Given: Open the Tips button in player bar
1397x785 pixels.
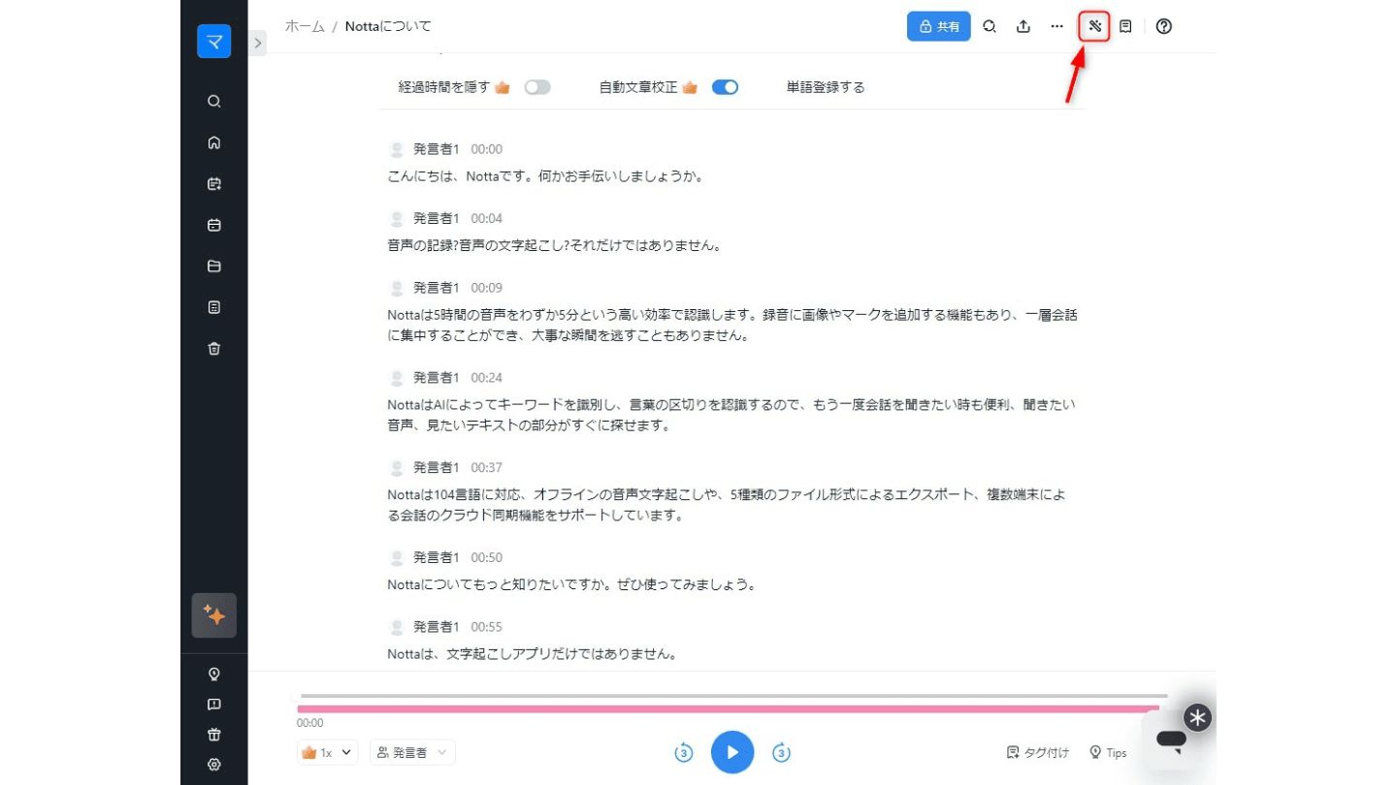Looking at the screenshot, I should point(1108,752).
